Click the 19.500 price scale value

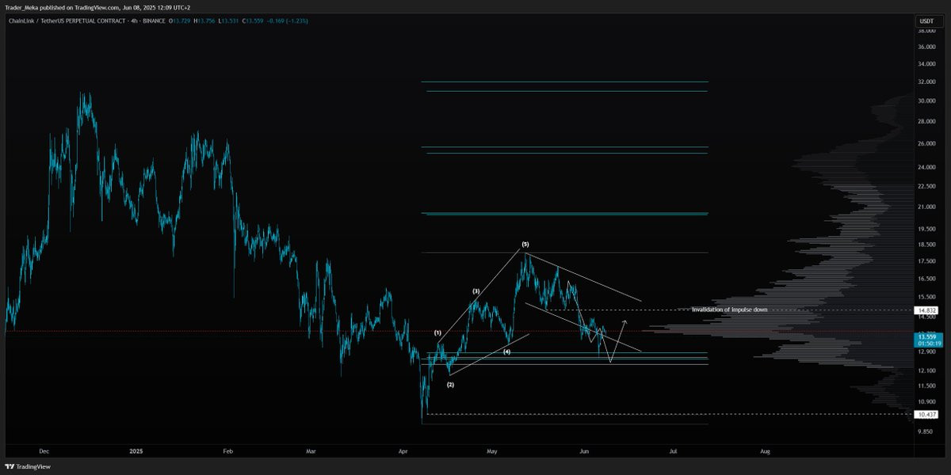(x=926, y=228)
